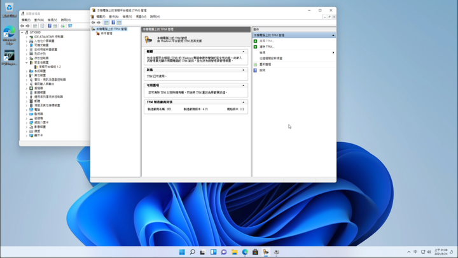Viewport: 458px width, 258px height.
Task: Click Help icon in Actions pane
Action: (255, 71)
